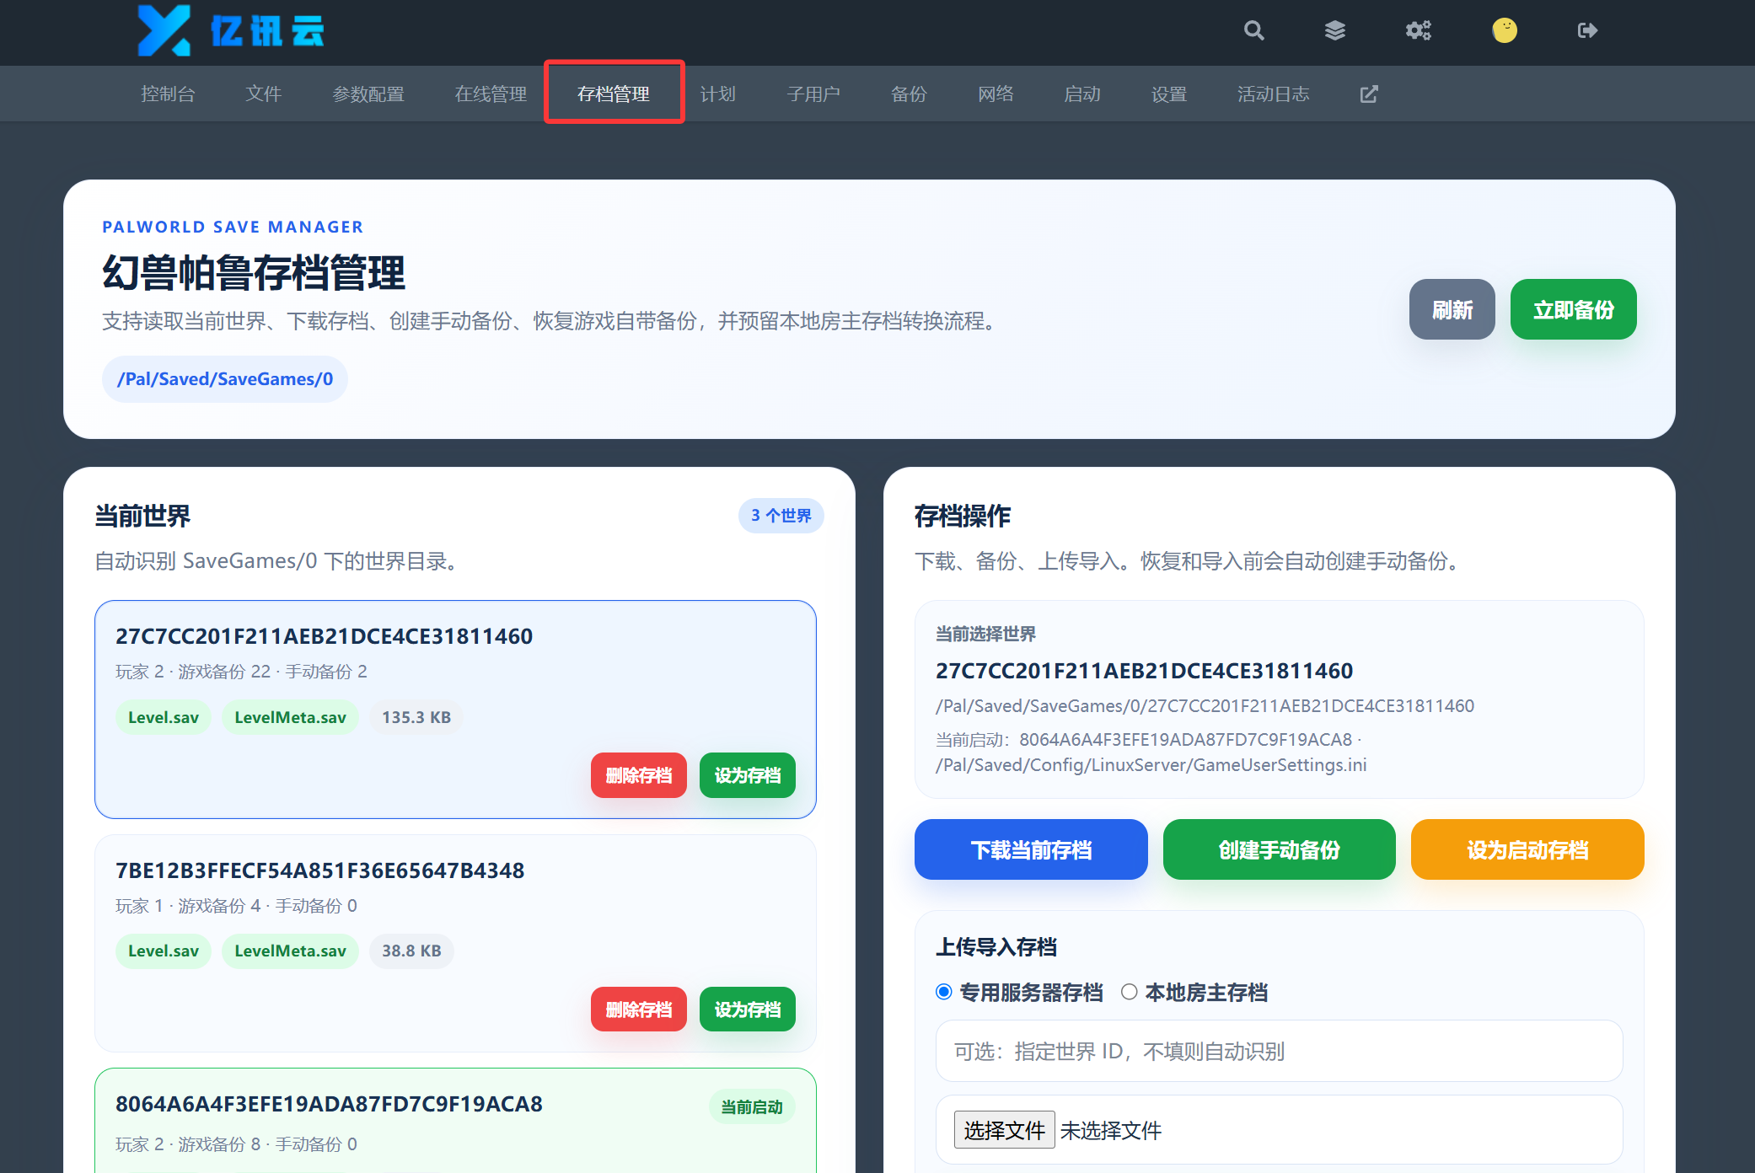This screenshot has width=1755, height=1173.
Task: Select the 专用服务器存档 radio option
Action: [944, 992]
